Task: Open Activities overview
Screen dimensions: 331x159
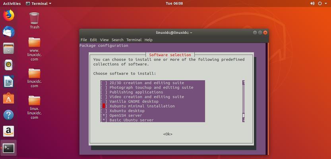Action: [x=12, y=3]
